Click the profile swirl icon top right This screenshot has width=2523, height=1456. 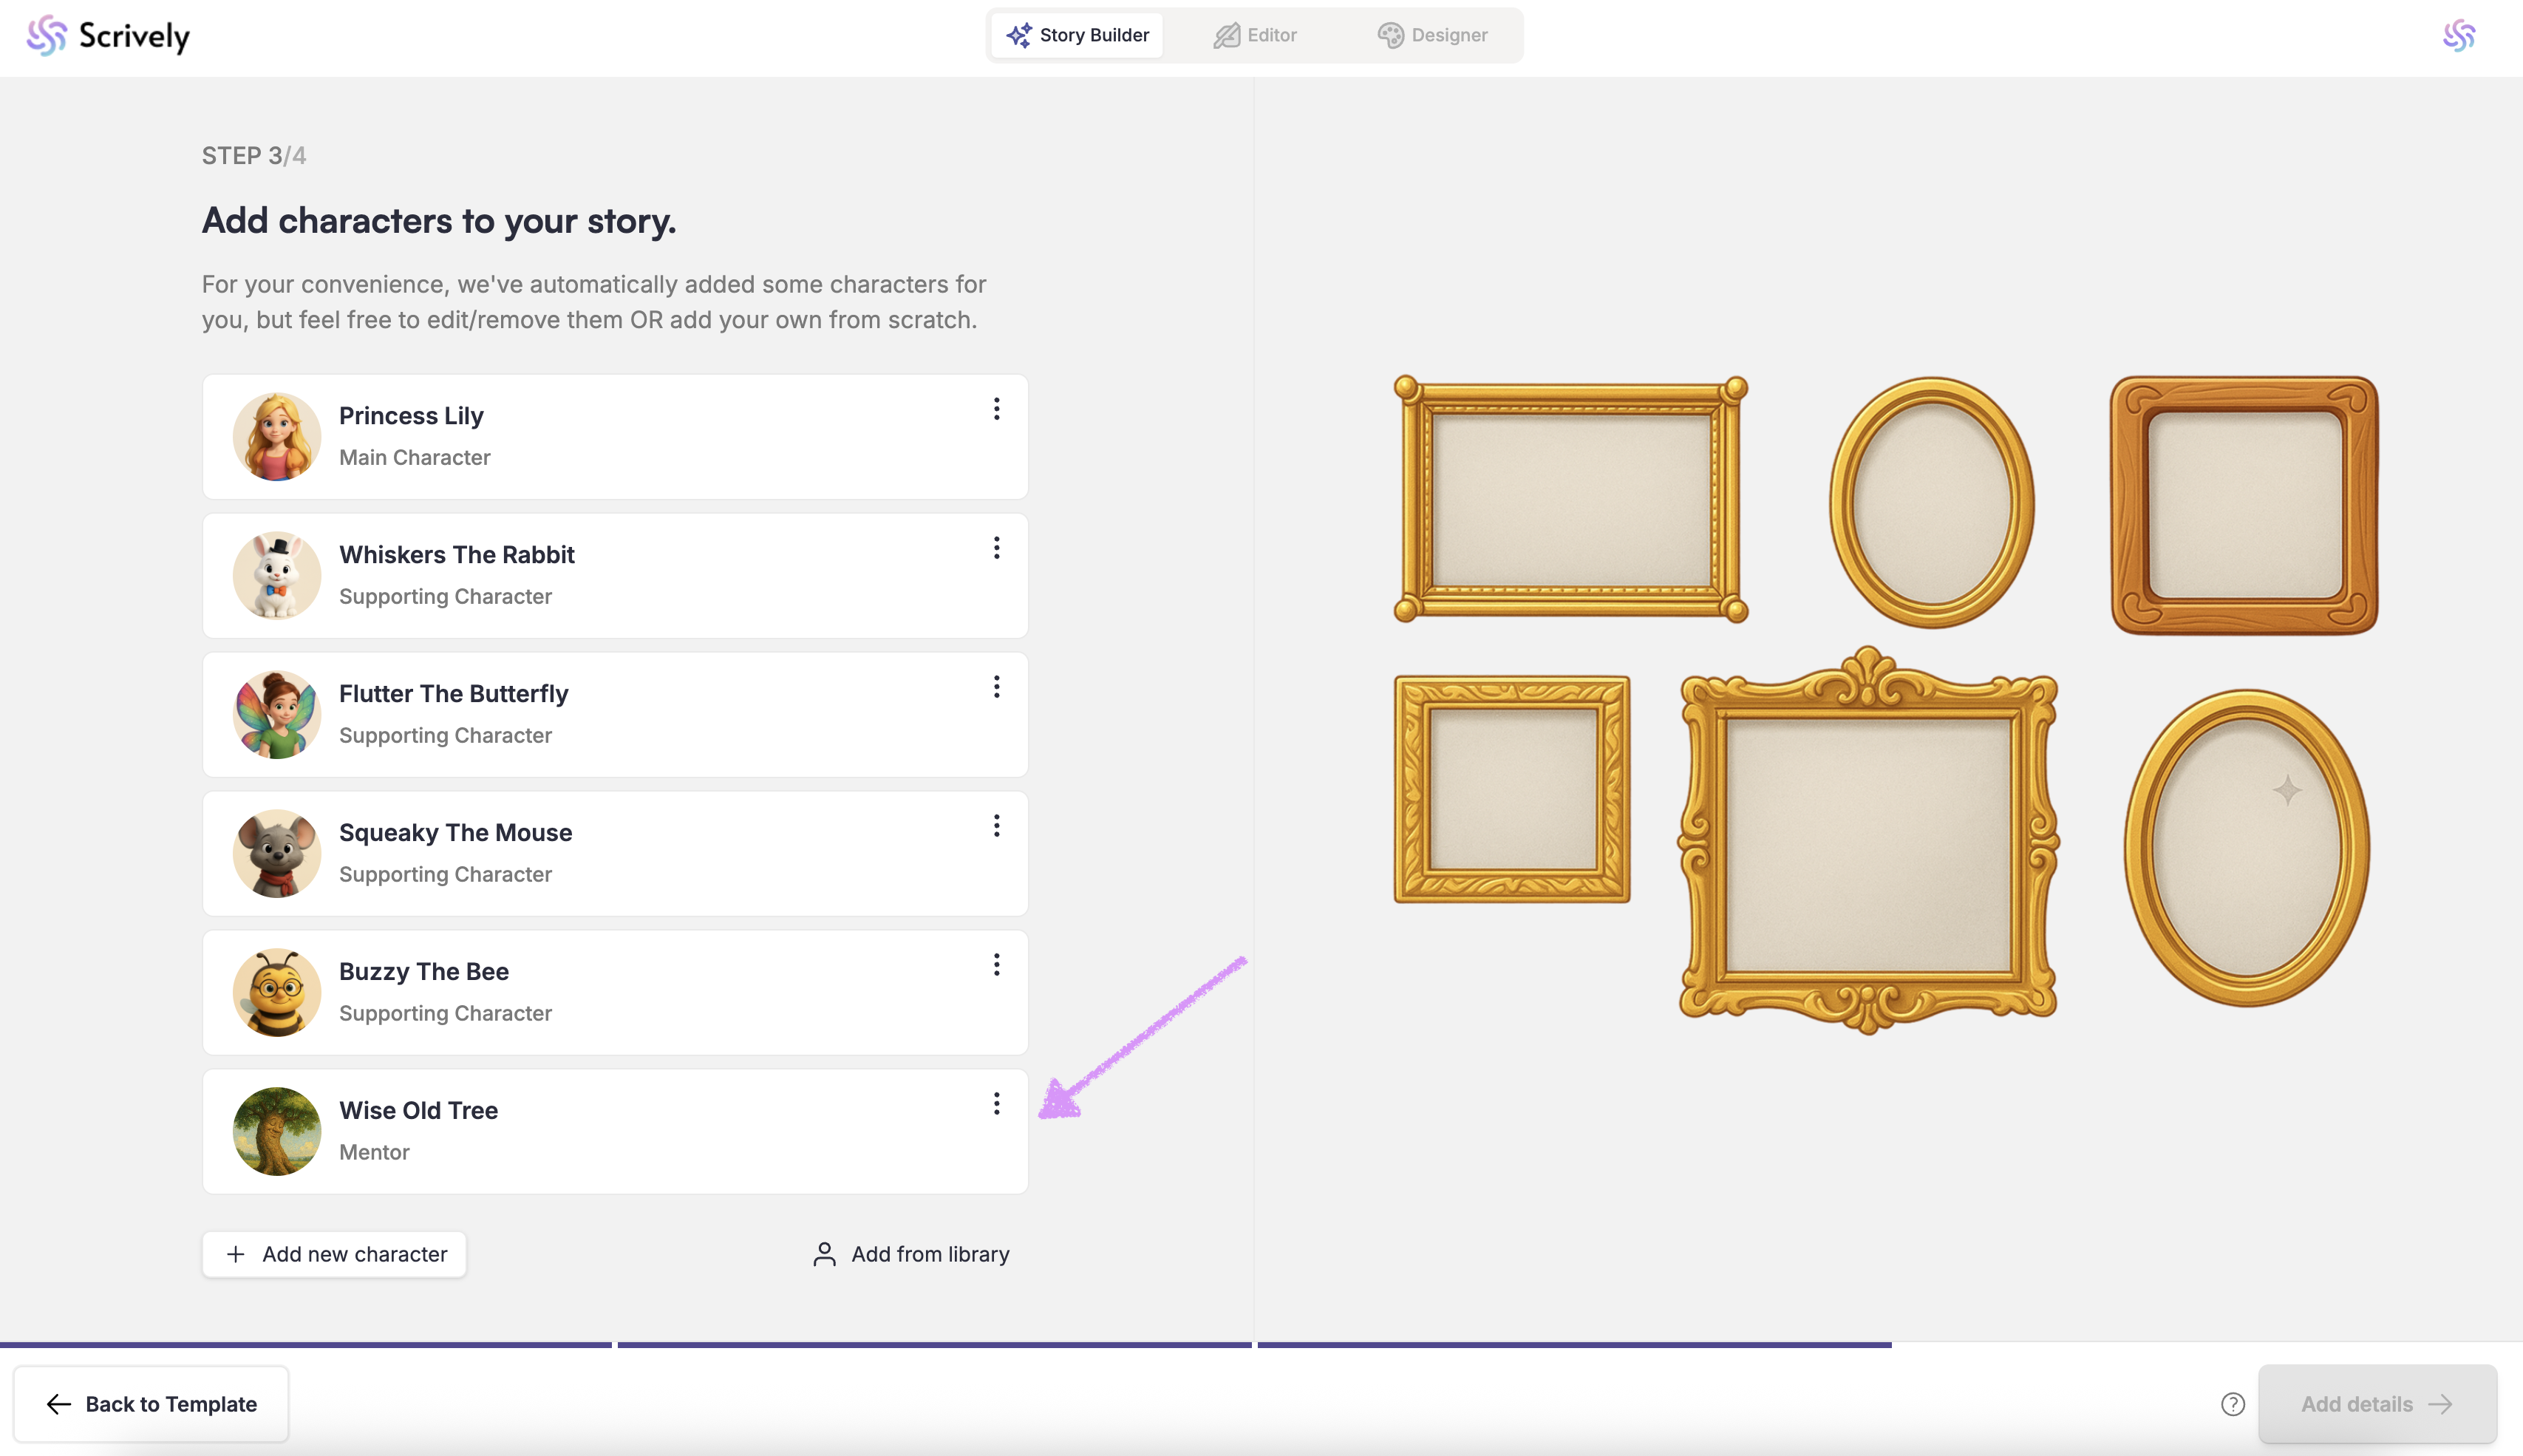point(2459,35)
